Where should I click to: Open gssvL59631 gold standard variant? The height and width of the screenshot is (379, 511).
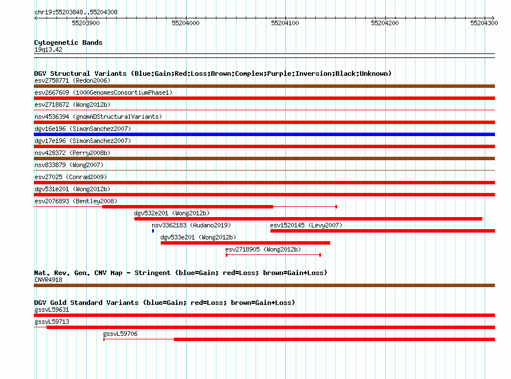52,310
